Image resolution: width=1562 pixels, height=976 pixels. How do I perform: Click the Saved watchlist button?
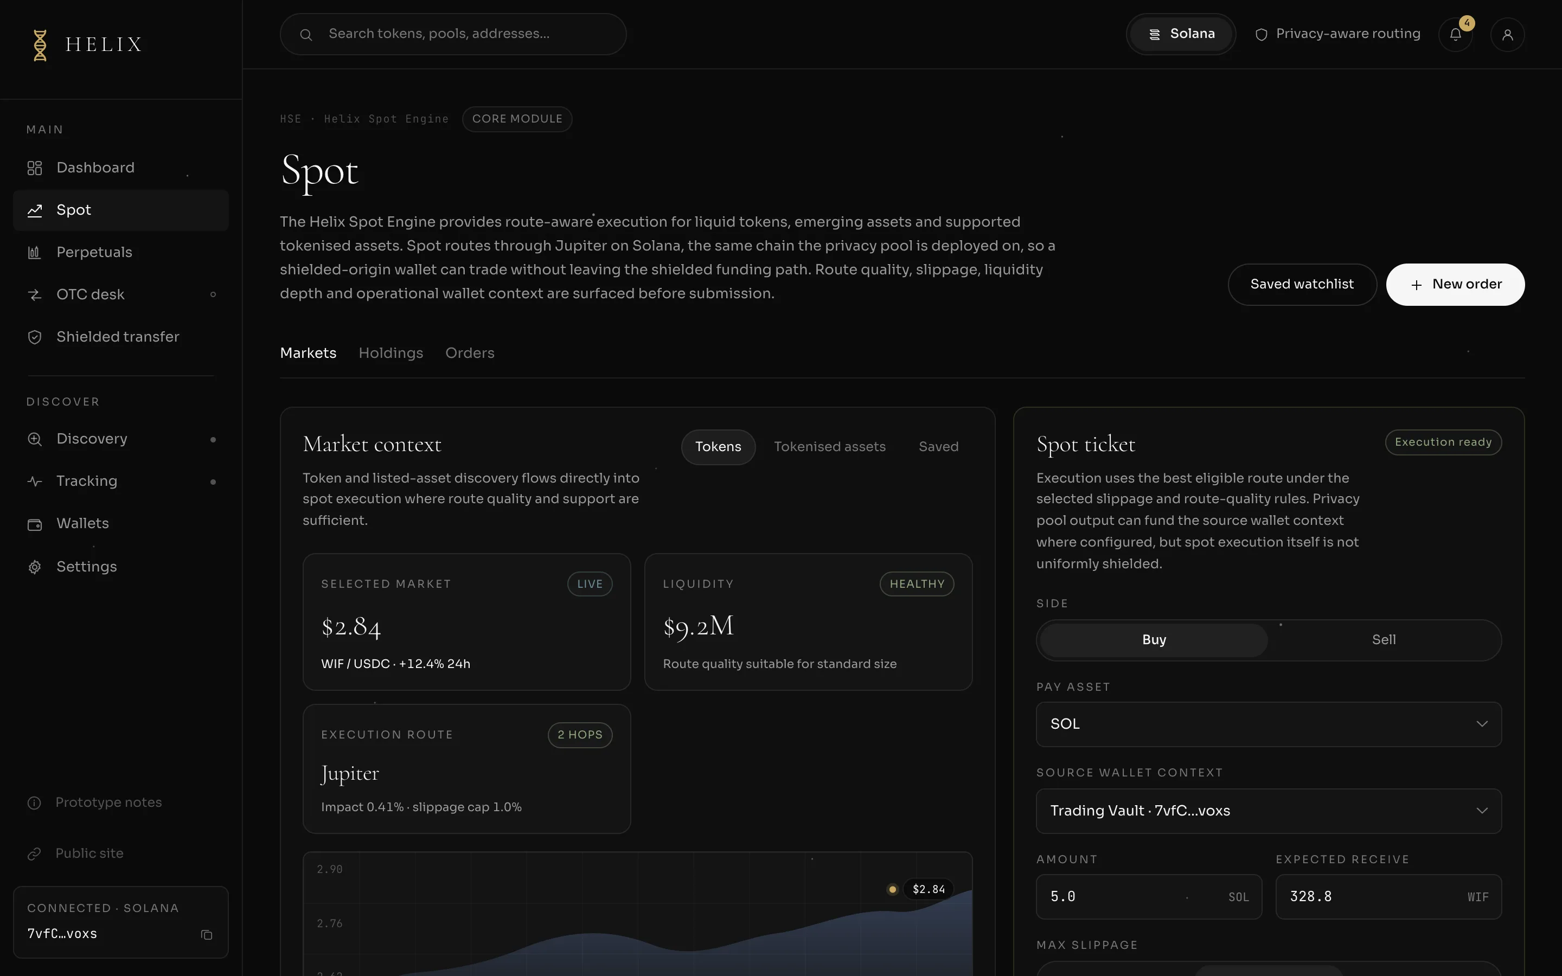(x=1302, y=285)
